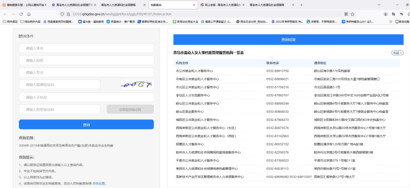Viewport: 410px width, 188px height.
Task: Click the browser address bar URL
Action: point(122,14)
